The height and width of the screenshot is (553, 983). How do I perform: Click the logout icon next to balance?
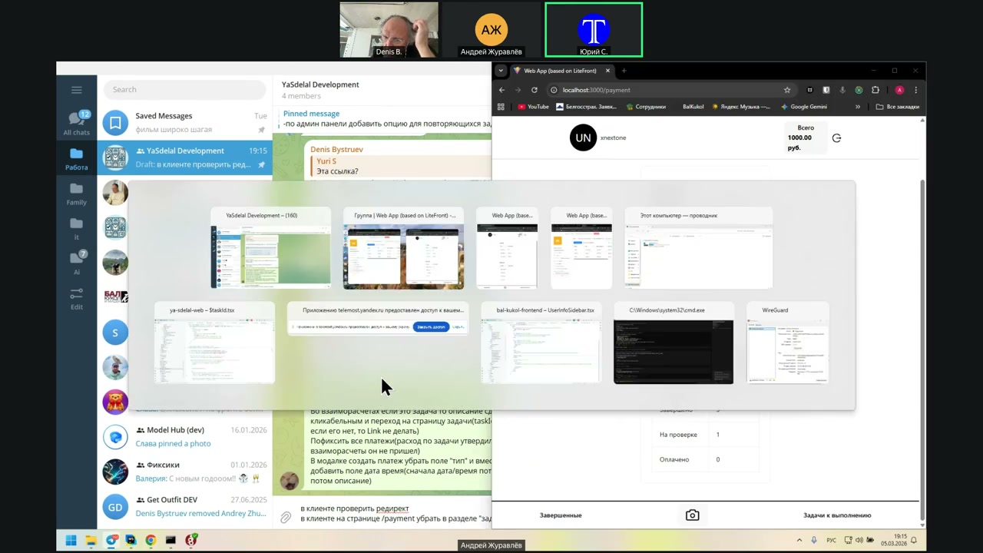tap(836, 138)
